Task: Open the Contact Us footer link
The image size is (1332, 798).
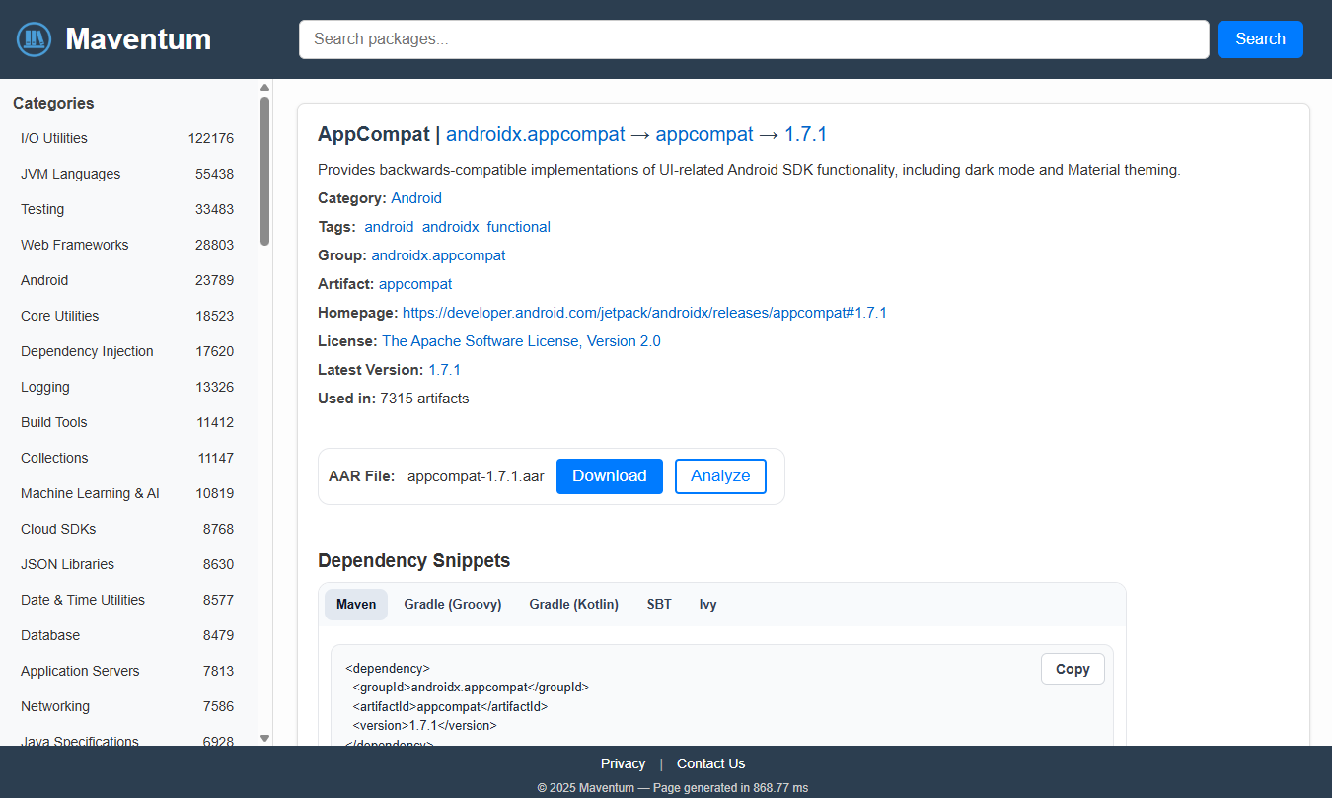Action: 710,763
